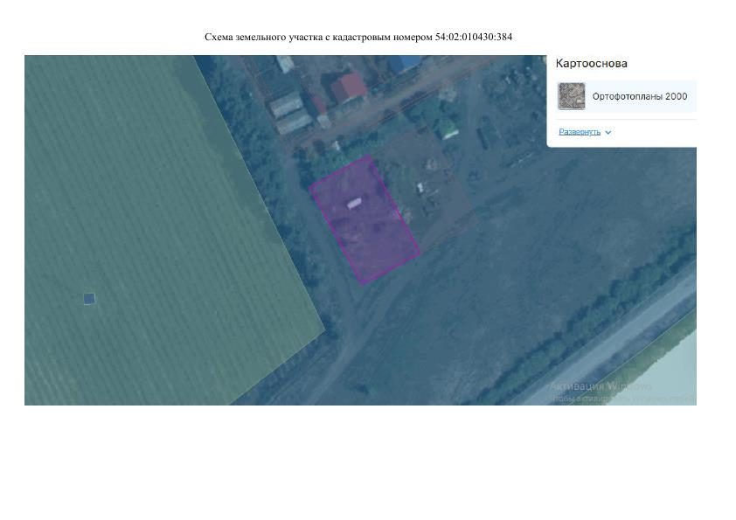Click the cadastral number 54:02:010430:384 in the title
The image size is (736, 520).
[474, 37]
